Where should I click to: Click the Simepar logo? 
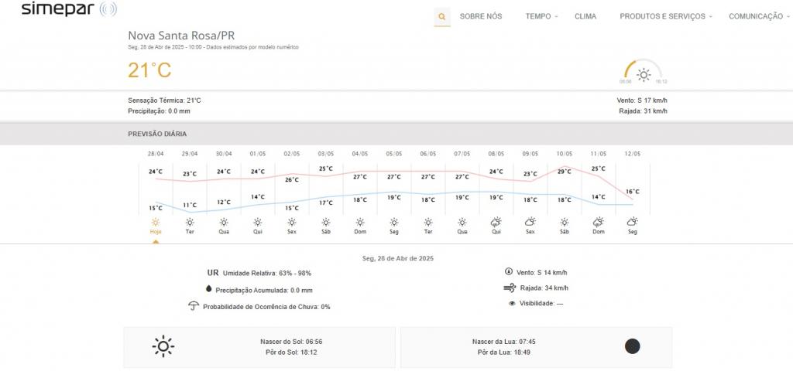tap(69, 10)
